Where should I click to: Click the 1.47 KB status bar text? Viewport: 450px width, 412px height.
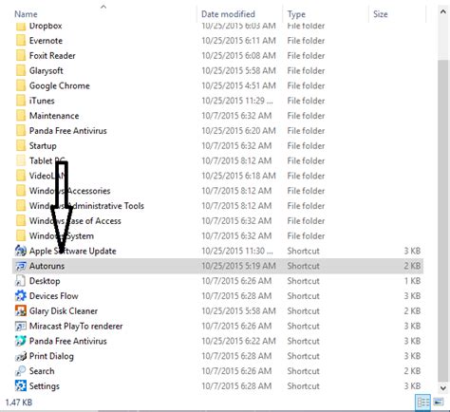19,403
